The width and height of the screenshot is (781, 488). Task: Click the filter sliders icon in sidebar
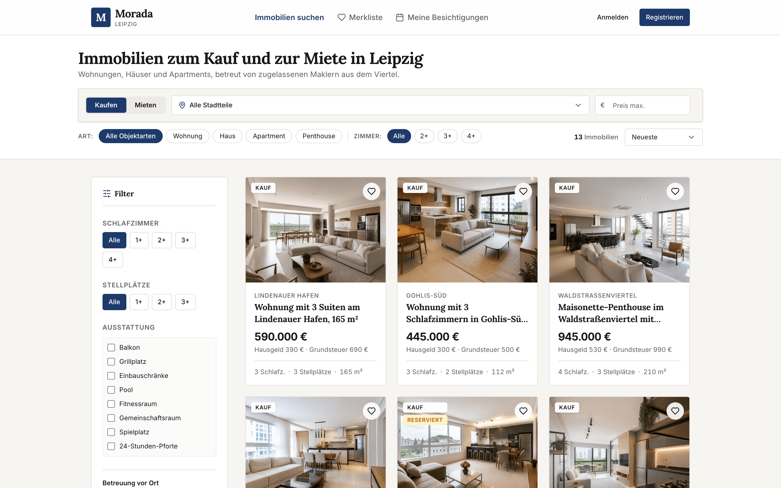[x=107, y=194]
